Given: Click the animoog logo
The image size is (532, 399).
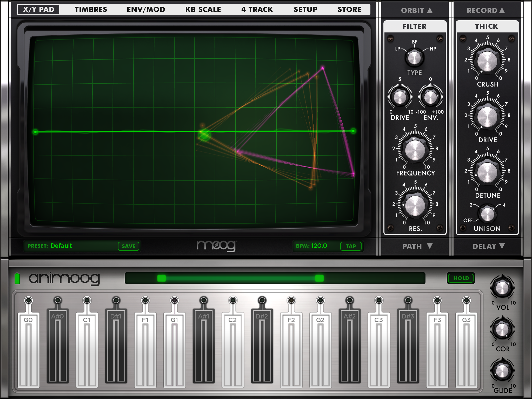Looking at the screenshot, I should tap(64, 279).
